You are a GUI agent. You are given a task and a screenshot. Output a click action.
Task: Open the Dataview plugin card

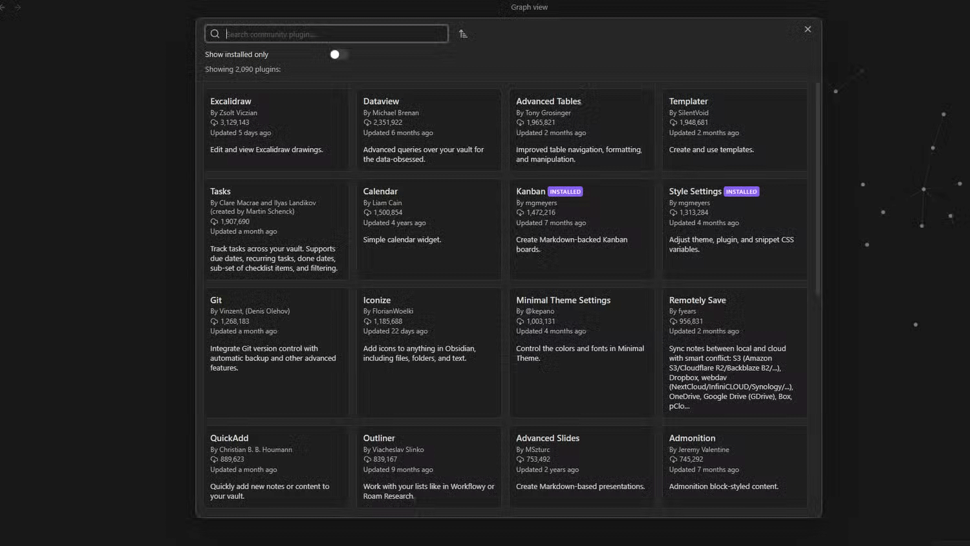point(428,129)
